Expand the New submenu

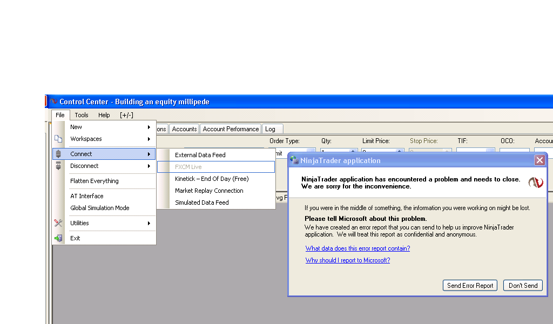click(x=104, y=127)
